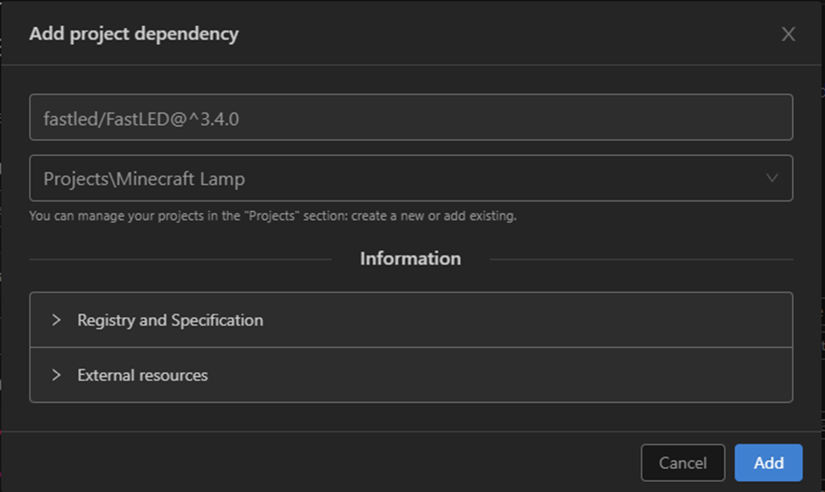
Task: Expand Registry and Specification chevron arrow
Action: [x=57, y=320]
